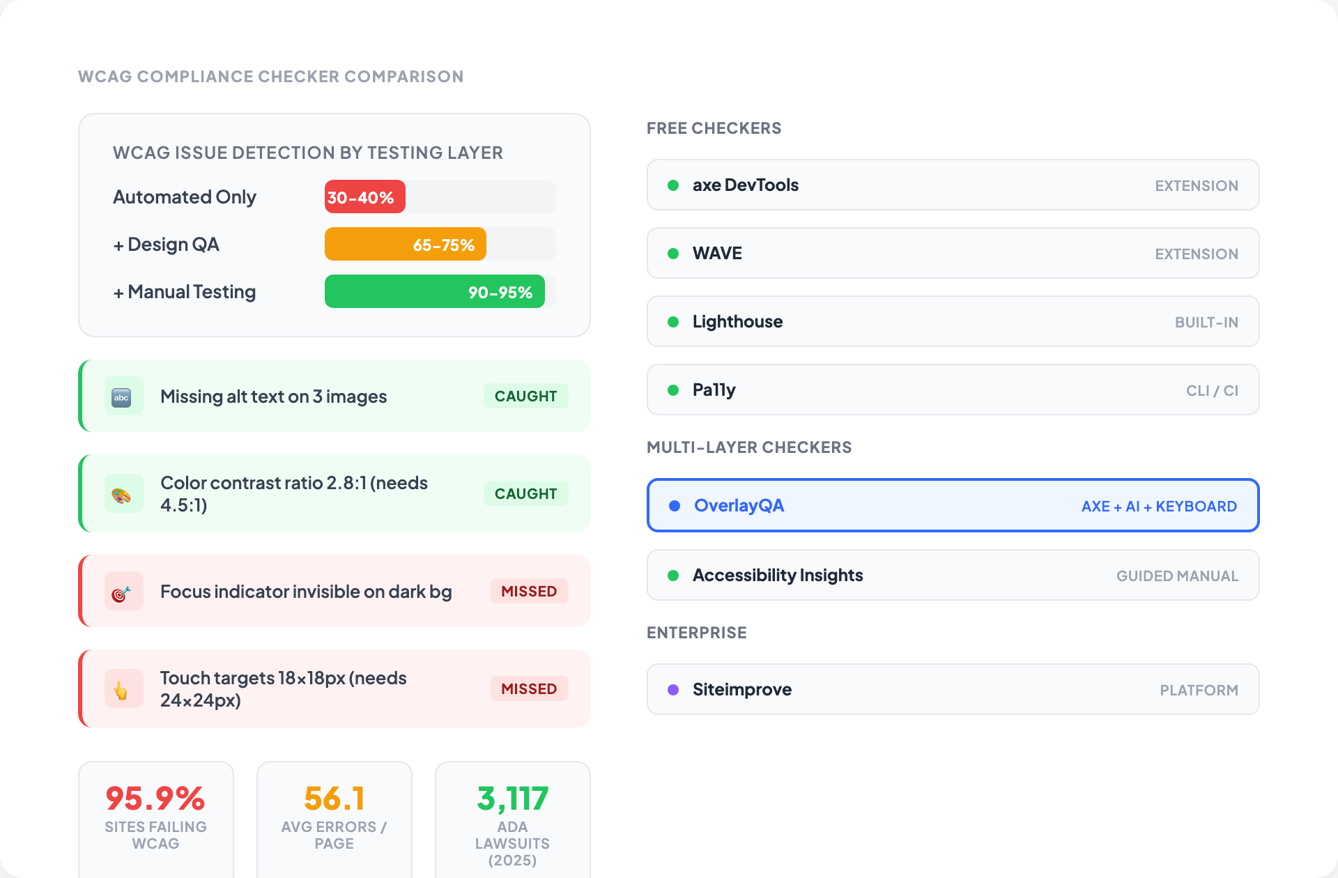The image size is (1338, 878).
Task: Click the target icon beside Focus indicator
Action: 123,592
